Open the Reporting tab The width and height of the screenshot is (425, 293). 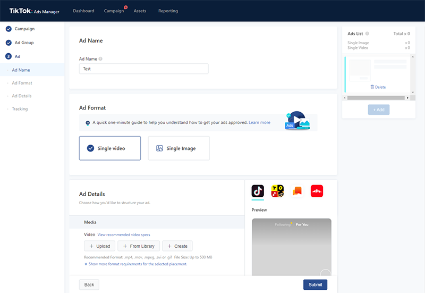coord(168,11)
